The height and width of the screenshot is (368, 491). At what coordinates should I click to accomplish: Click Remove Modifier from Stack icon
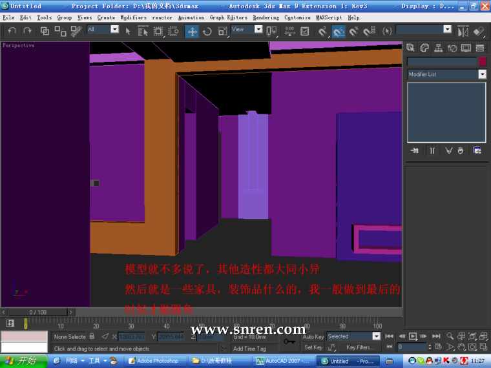(460, 151)
